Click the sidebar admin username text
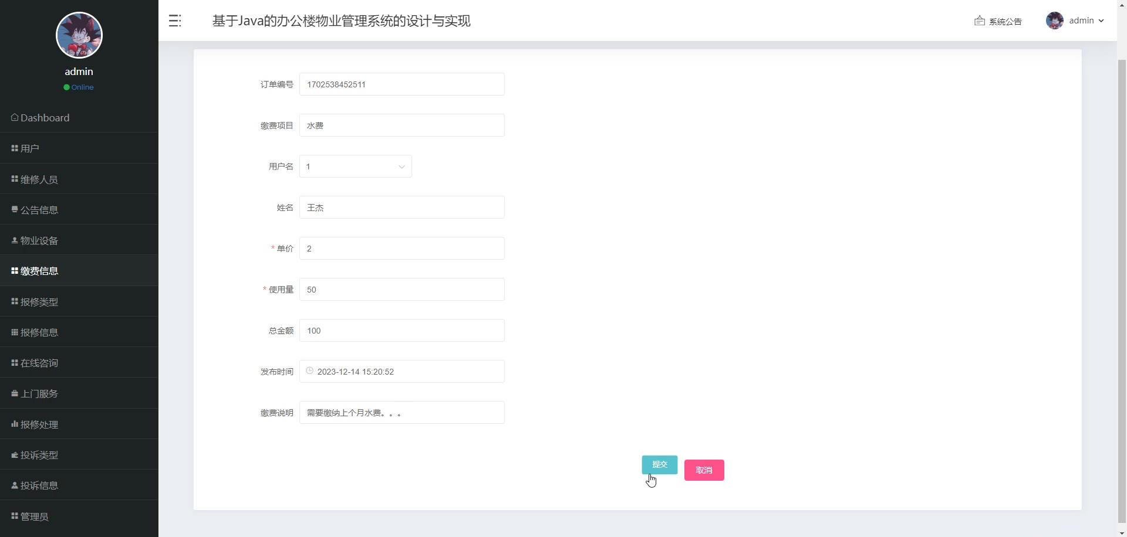The height and width of the screenshot is (537, 1127). click(x=79, y=72)
